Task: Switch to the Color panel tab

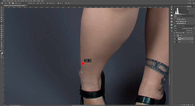Action: pyautogui.click(x=175, y=6)
